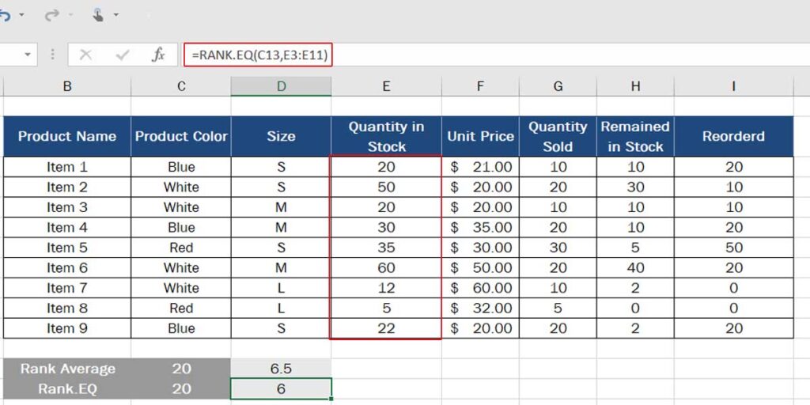The height and width of the screenshot is (405, 810).
Task: Open the Redo history dropdown arrow
Action: point(70,15)
